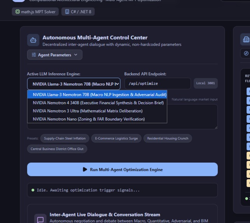Click the textarea resize handle corner
The width and height of the screenshot is (250, 223).
coord(216,127)
